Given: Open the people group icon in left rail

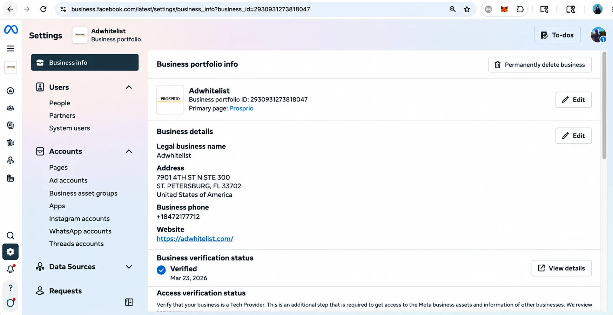Looking at the screenshot, I should pyautogui.click(x=11, y=108).
